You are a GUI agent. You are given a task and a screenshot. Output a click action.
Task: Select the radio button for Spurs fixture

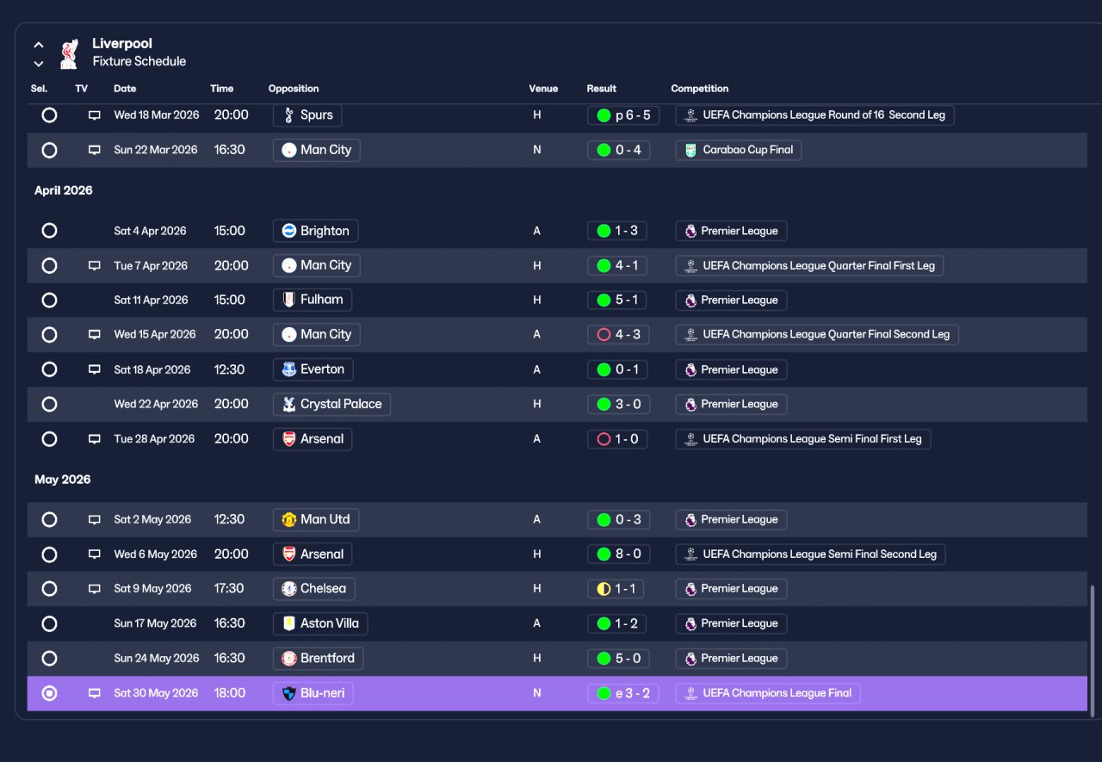pyautogui.click(x=49, y=115)
